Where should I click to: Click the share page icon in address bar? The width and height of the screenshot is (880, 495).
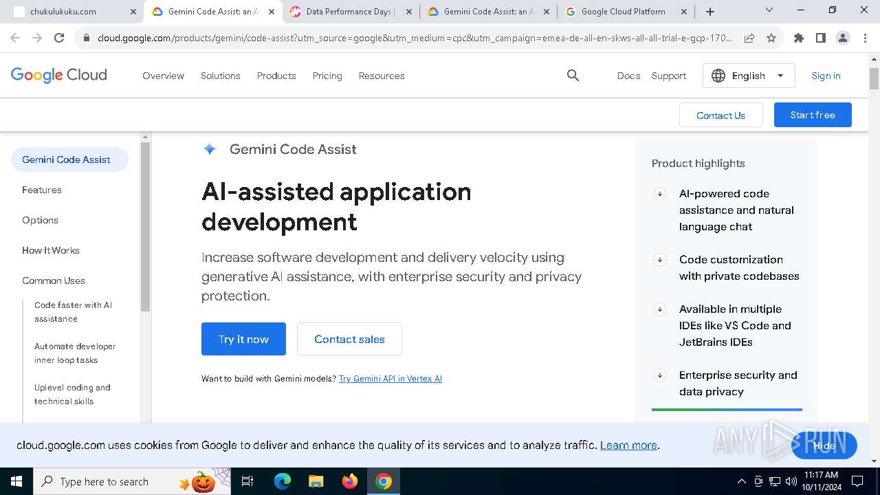[749, 38]
